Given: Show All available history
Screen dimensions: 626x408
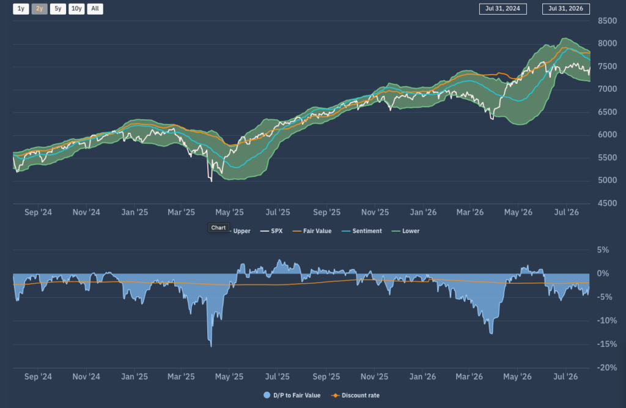Looking at the screenshot, I should (x=95, y=9).
